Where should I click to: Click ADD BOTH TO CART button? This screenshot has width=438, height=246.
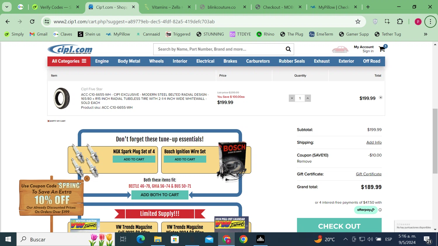click(x=160, y=195)
